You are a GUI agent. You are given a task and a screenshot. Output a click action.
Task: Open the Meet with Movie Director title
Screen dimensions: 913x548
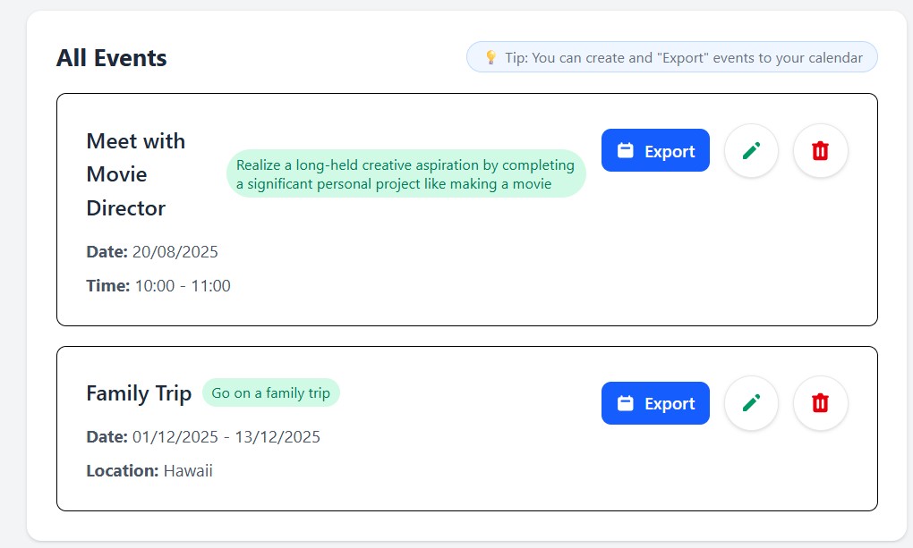(x=136, y=174)
